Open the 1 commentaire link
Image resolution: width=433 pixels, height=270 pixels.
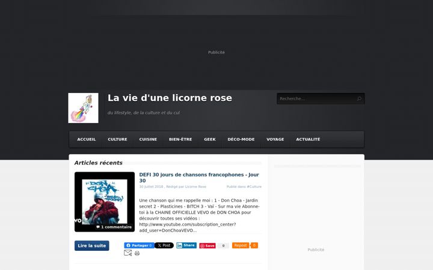[114, 227]
